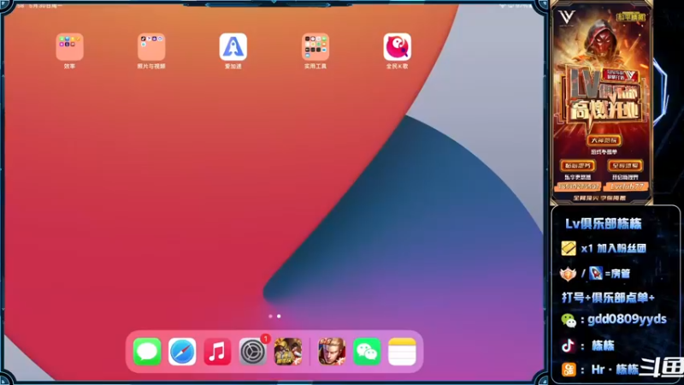684x385 pixels.
Task: Click the Hr·栋栋 text
Action: pos(615,370)
